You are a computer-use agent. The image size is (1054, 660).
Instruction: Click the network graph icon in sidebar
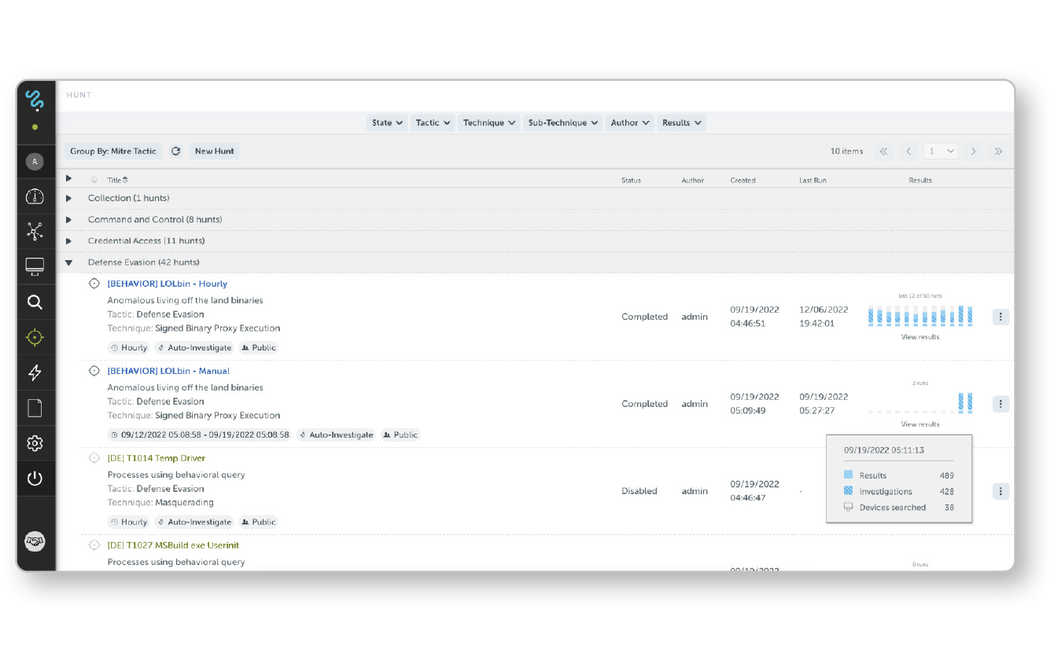[35, 231]
